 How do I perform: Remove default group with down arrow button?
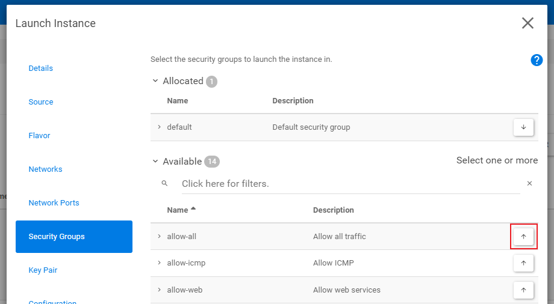point(523,127)
